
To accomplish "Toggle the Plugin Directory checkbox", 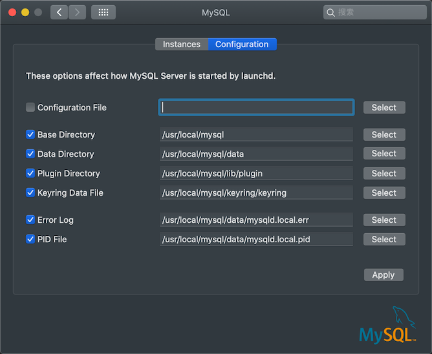I will [x=30, y=173].
